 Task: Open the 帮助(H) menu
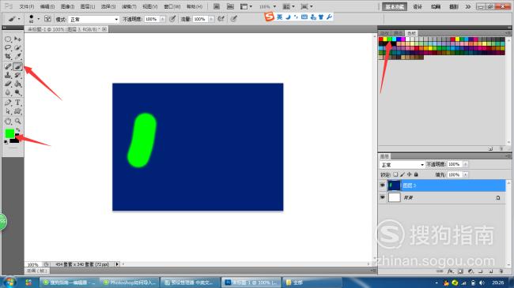[195, 6]
